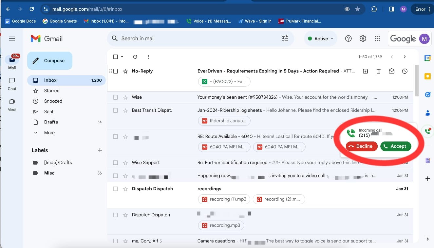Screen dimensions: 434x248
Task: Open Contacts side panel icon
Action: point(427,113)
